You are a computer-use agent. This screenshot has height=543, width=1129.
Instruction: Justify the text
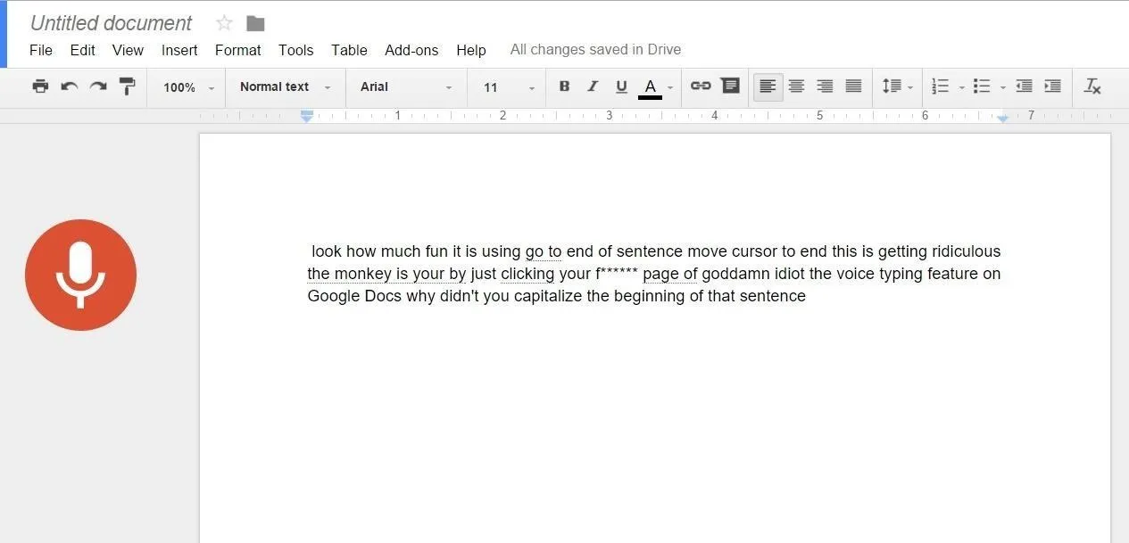point(853,86)
